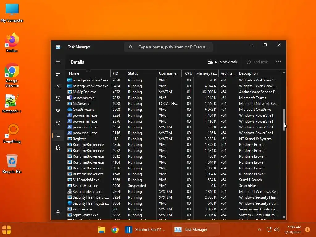
Task: Click the search box in Task Manager
Action: (x=168, y=47)
